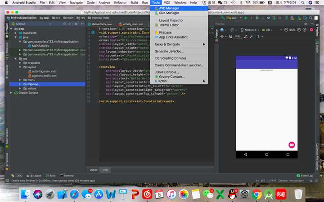Open the Android project view dropdown
324x202 pixels.
click(31, 24)
